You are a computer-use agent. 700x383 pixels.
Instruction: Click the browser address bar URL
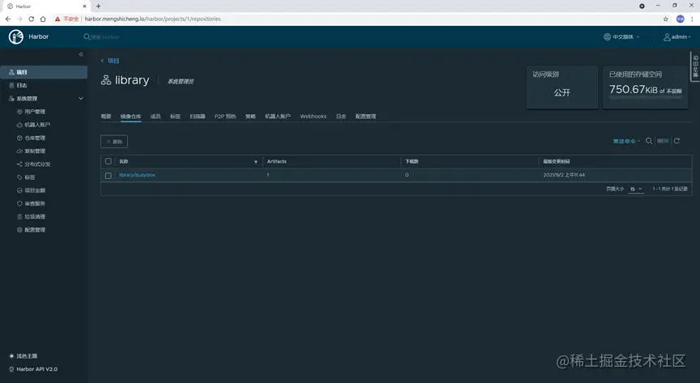point(153,19)
